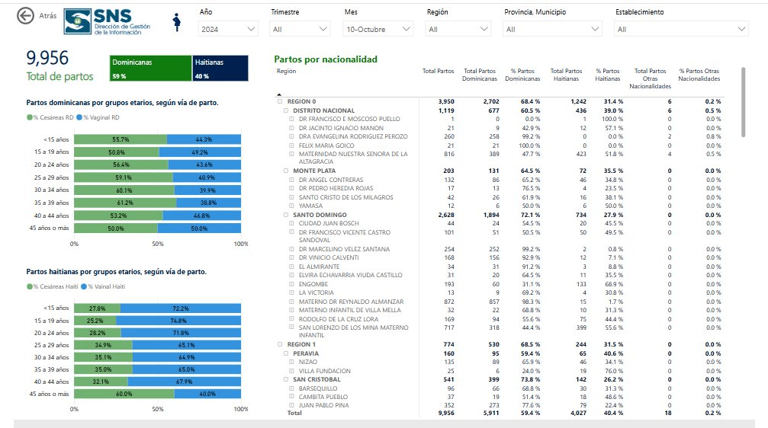The height and width of the screenshot is (428, 768).
Task: Collapse the PERAVIA row
Action: pos(286,353)
